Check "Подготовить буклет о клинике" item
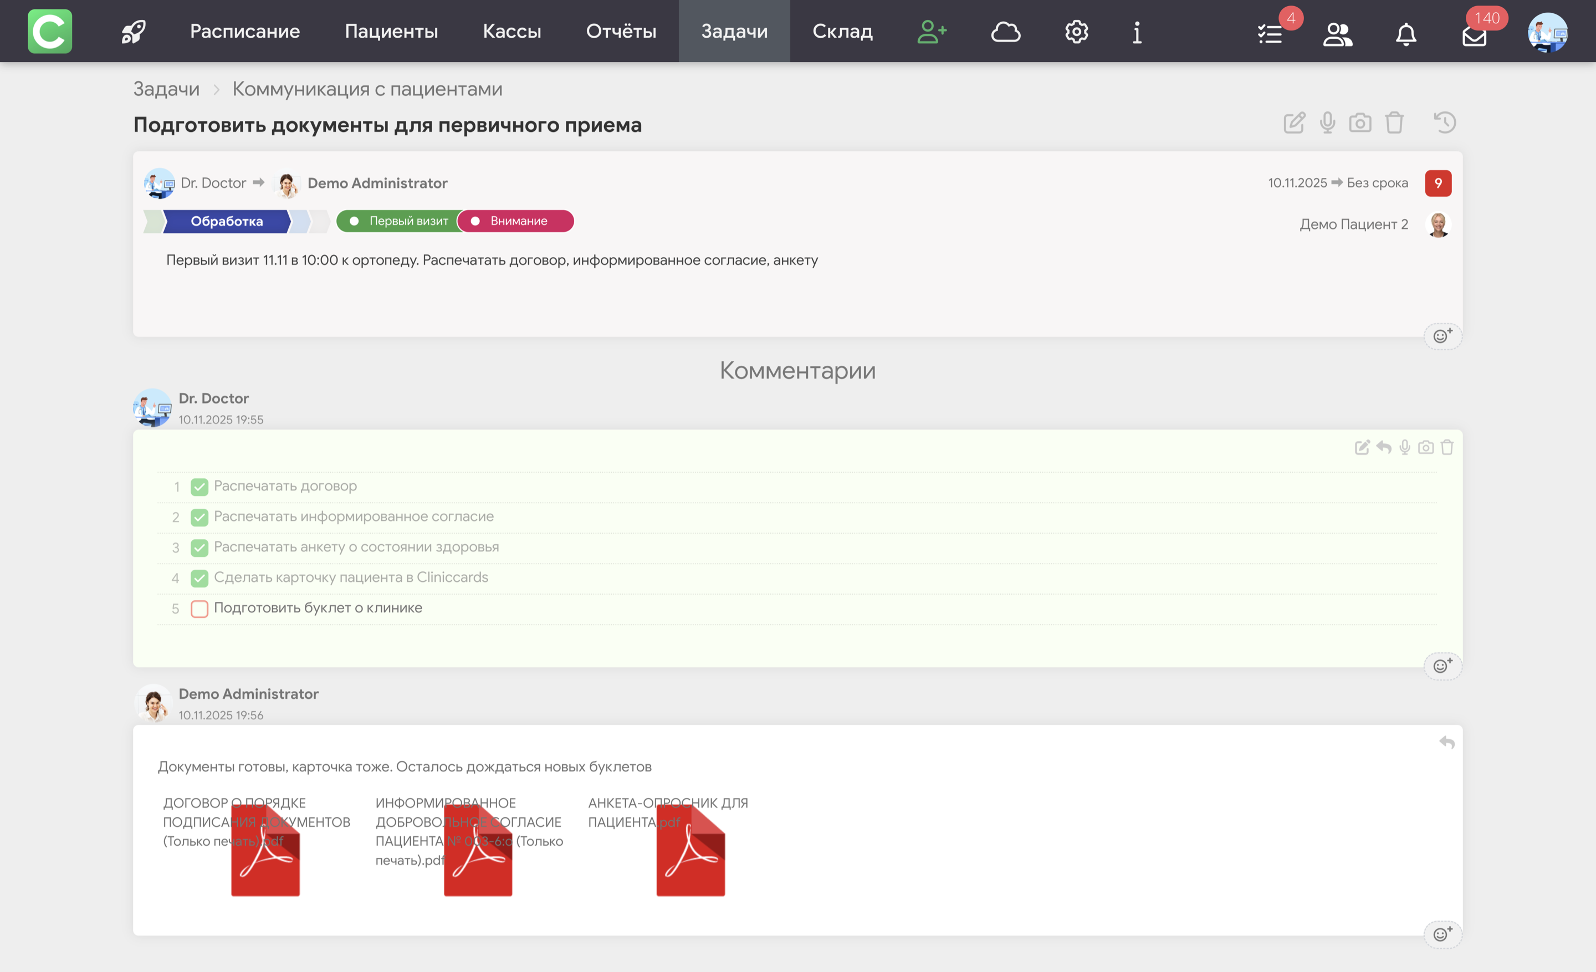The height and width of the screenshot is (972, 1596). pyautogui.click(x=199, y=608)
